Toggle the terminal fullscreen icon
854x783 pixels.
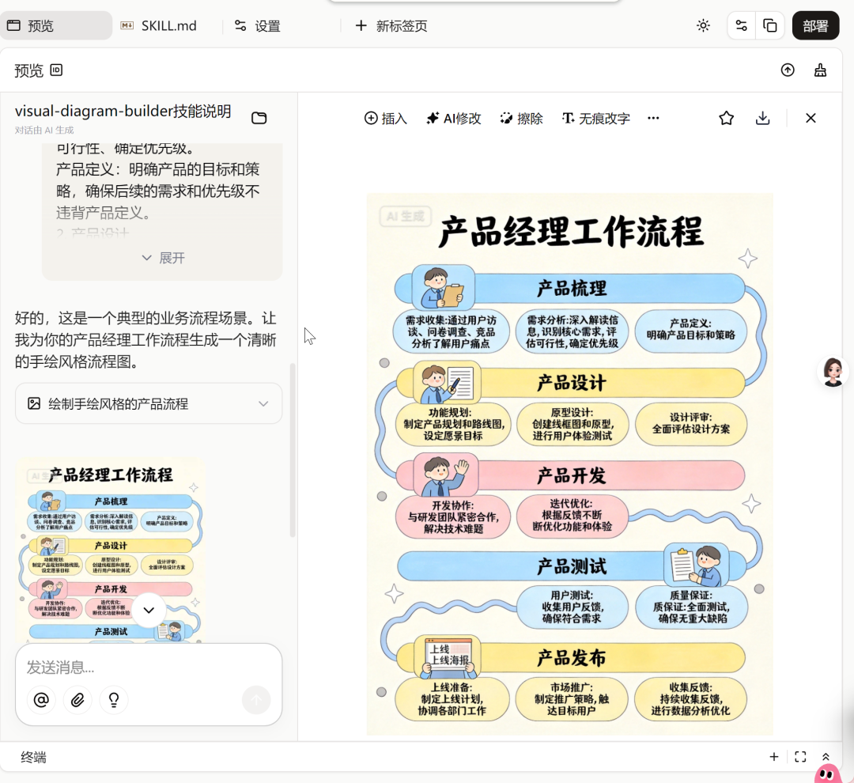tap(800, 757)
